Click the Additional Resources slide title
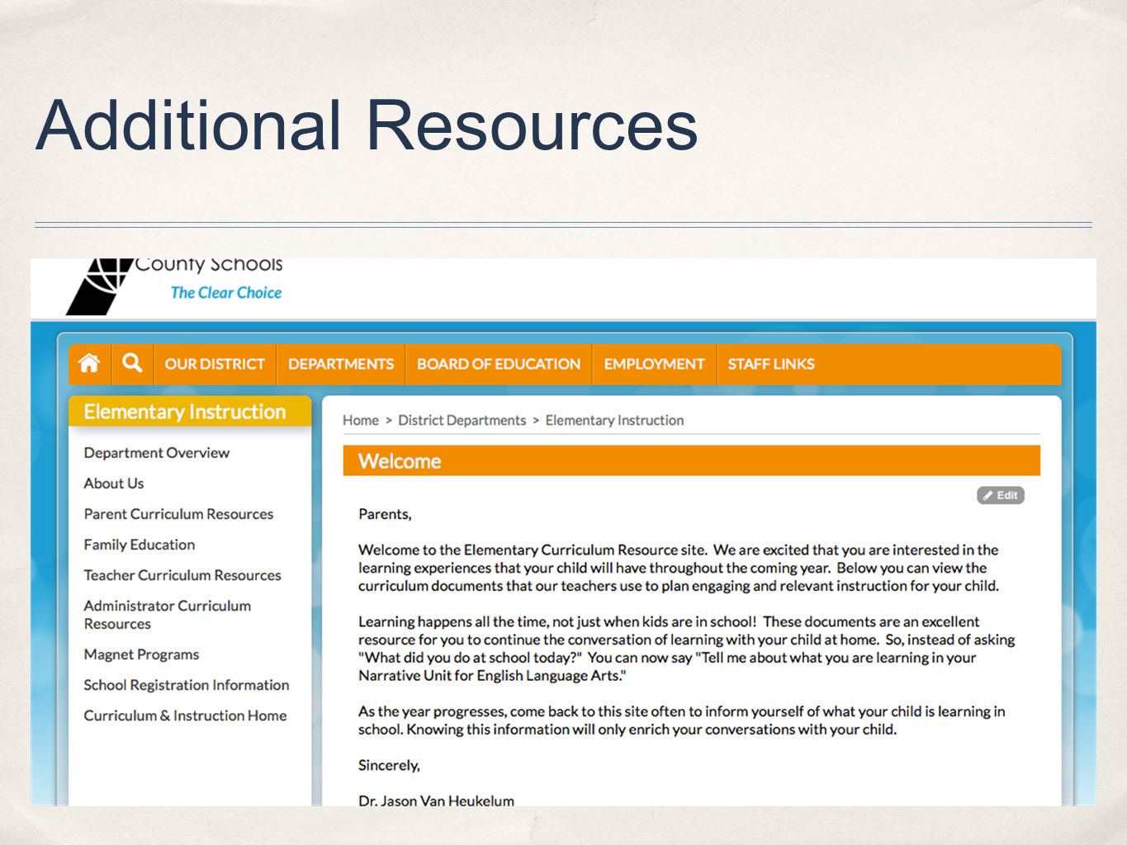This screenshot has height=845, width=1127. tap(367, 125)
